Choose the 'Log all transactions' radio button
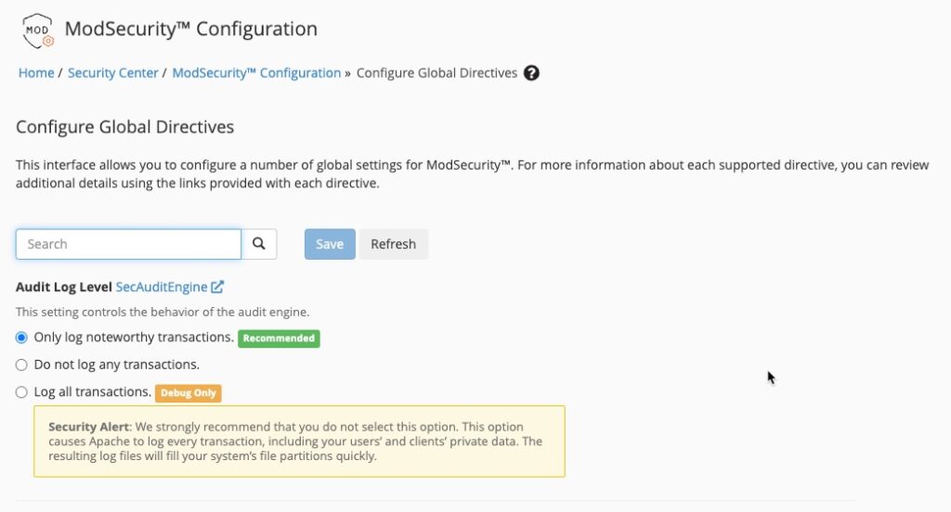Image resolution: width=951 pixels, height=512 pixels. click(x=22, y=392)
